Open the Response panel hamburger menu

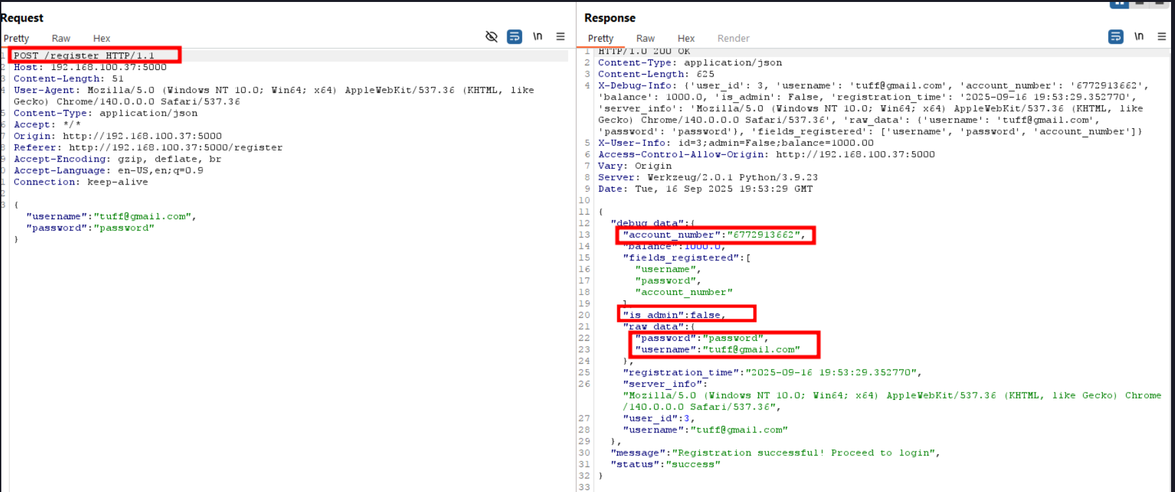[x=1161, y=37]
